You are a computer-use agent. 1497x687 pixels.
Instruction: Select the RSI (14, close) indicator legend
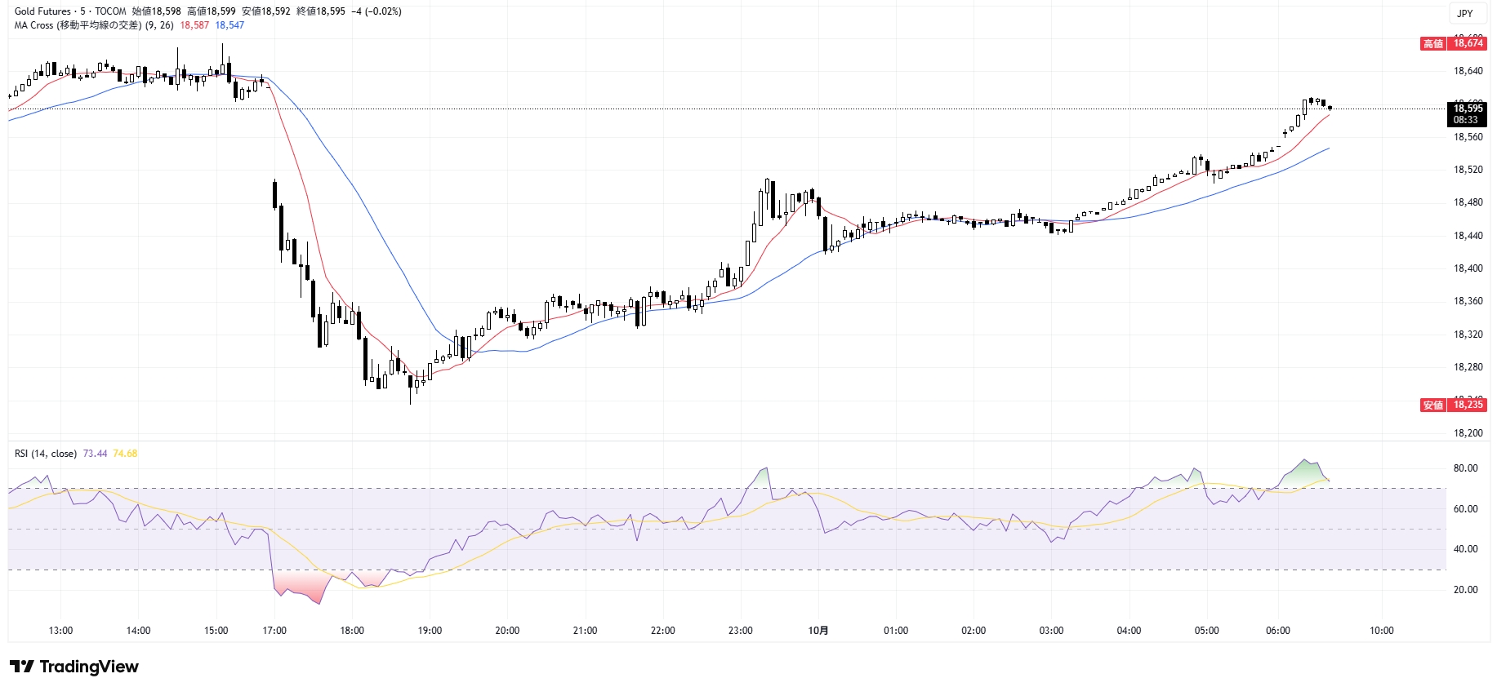coord(46,454)
